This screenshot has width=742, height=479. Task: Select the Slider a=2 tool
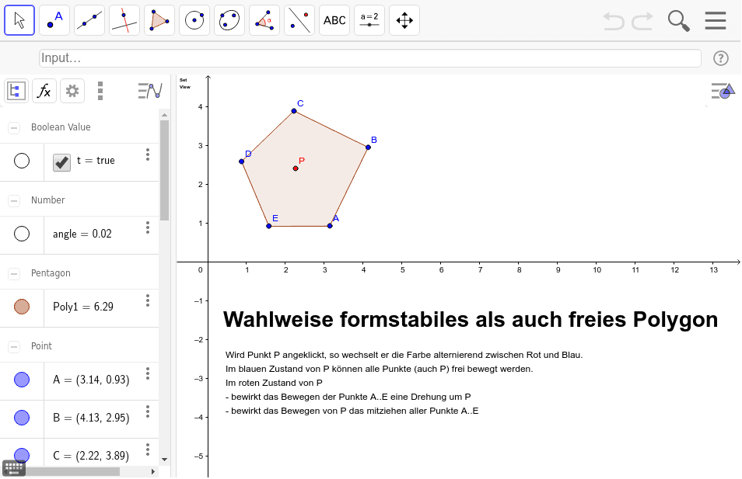coord(369,20)
